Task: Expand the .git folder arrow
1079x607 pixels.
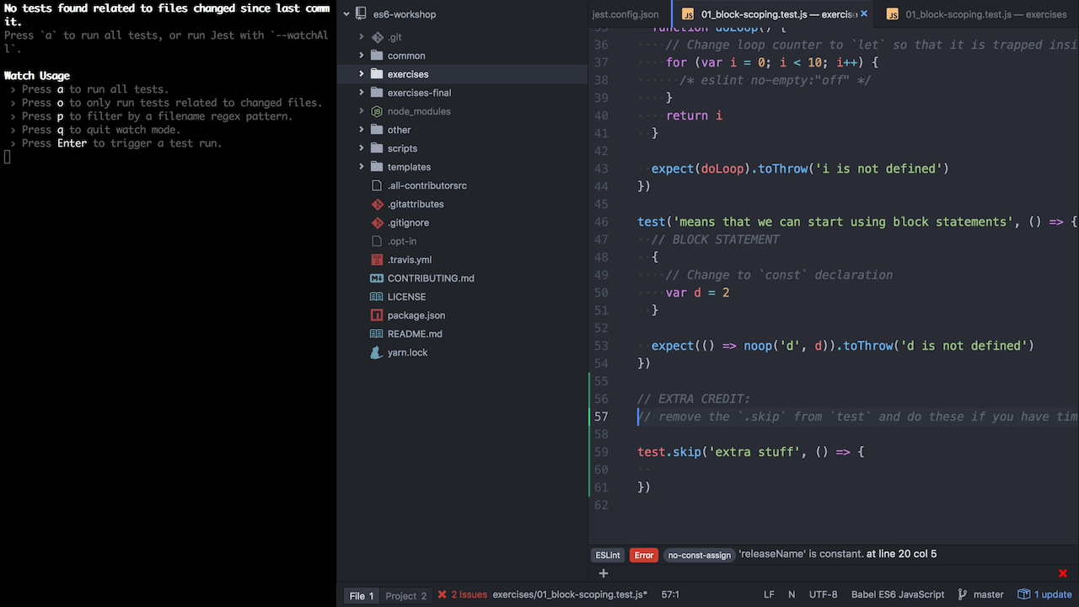Action: pyautogui.click(x=362, y=37)
